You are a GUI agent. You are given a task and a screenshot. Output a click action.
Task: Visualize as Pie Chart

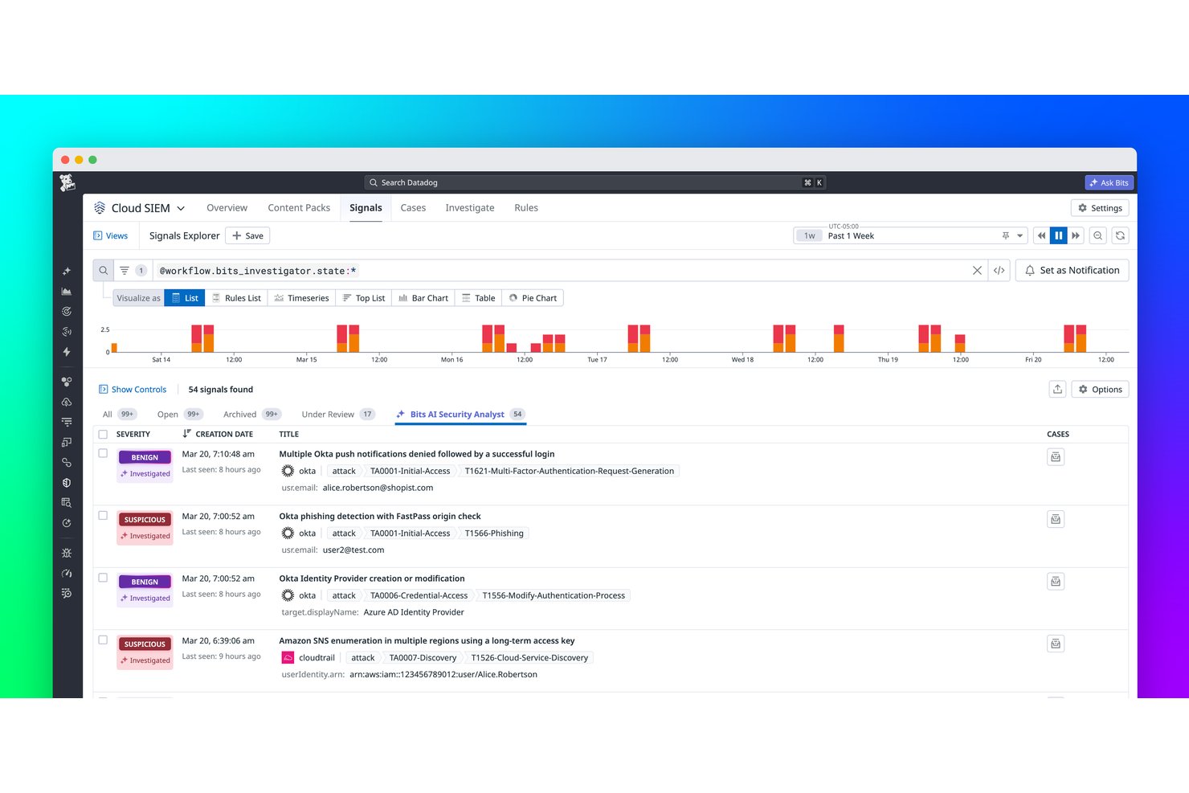[x=533, y=298]
